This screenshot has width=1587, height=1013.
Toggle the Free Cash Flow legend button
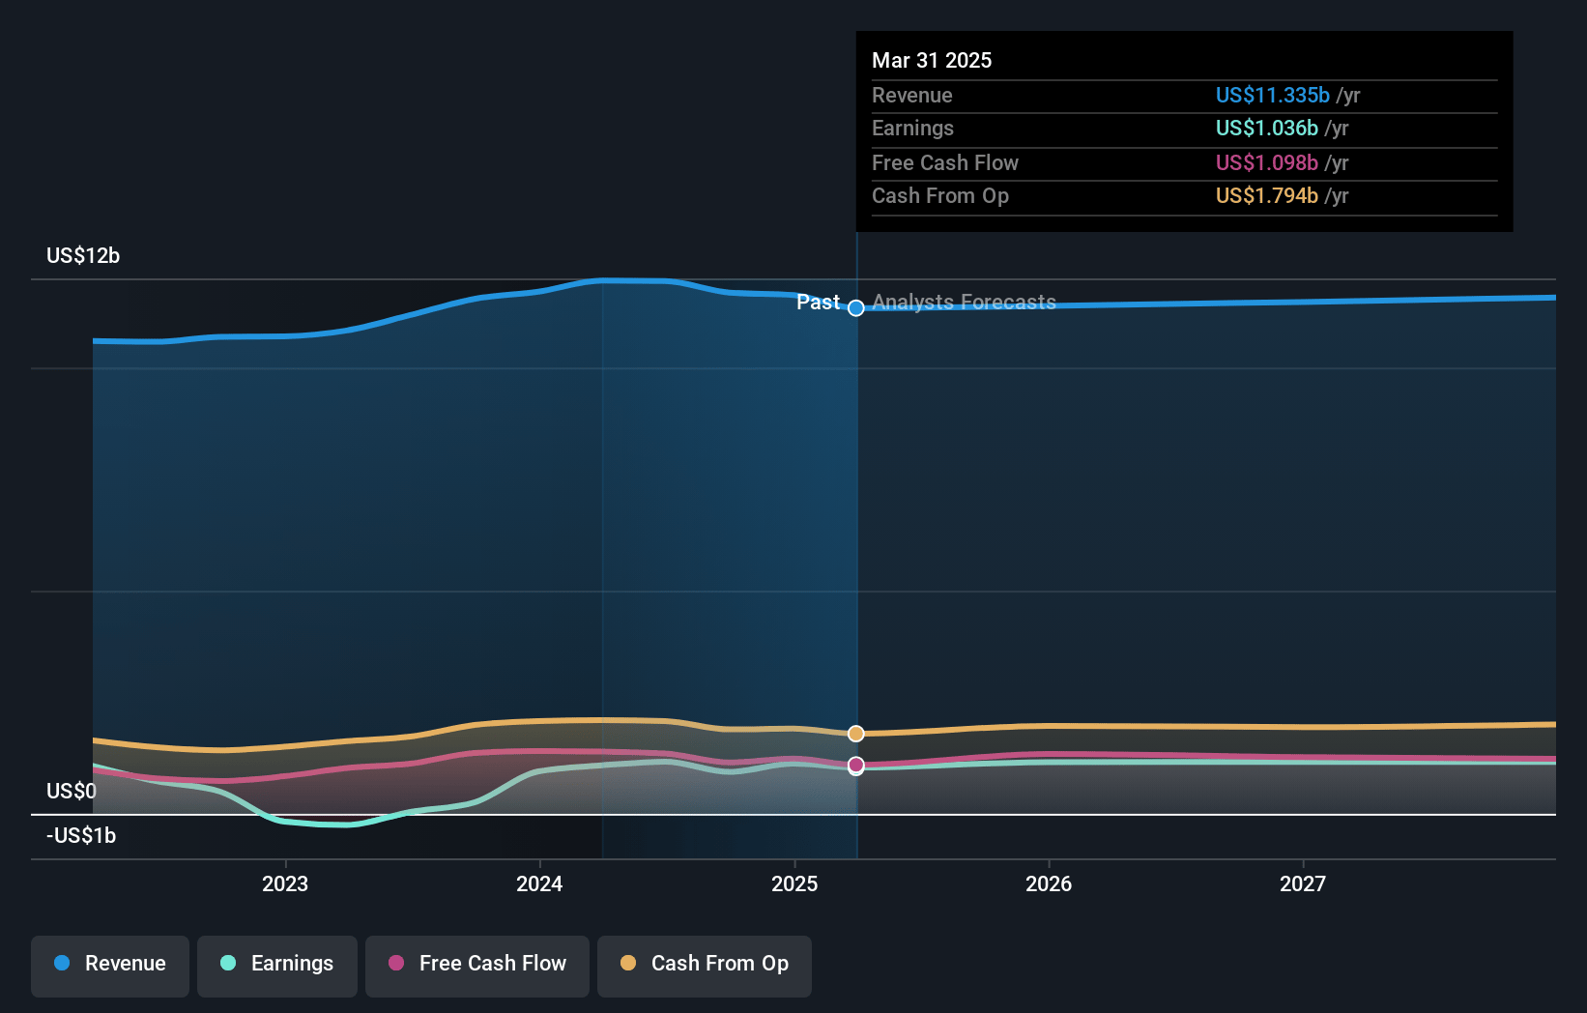tap(477, 966)
